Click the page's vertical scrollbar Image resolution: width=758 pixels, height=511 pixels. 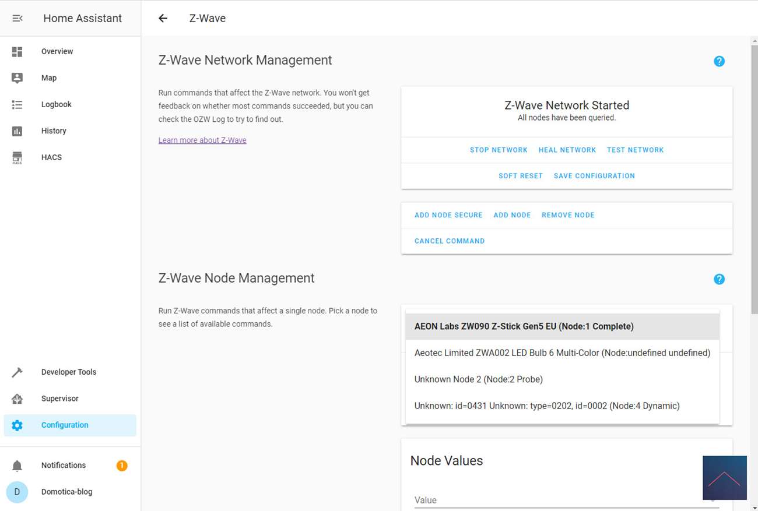click(x=753, y=175)
